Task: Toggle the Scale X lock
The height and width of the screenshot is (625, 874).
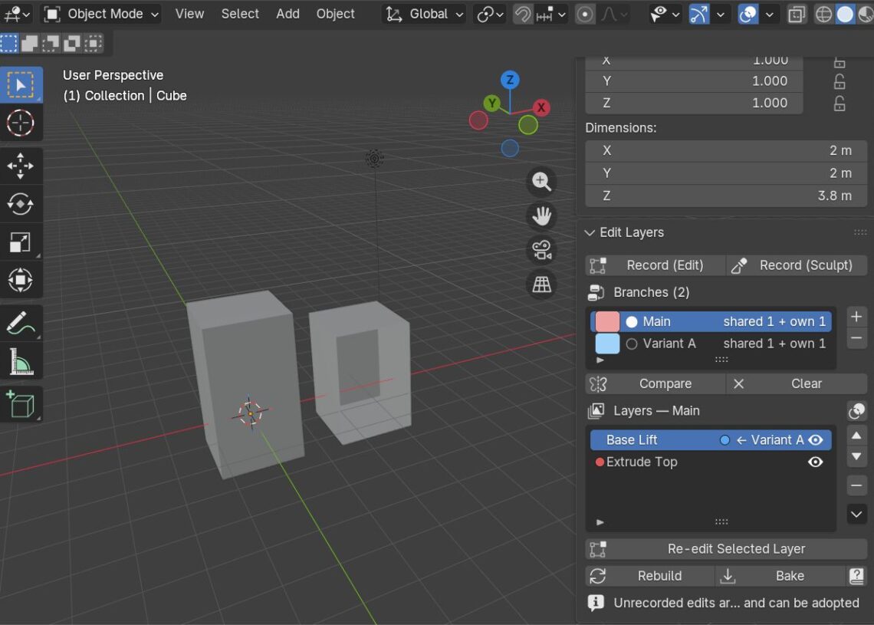Action: [839, 61]
